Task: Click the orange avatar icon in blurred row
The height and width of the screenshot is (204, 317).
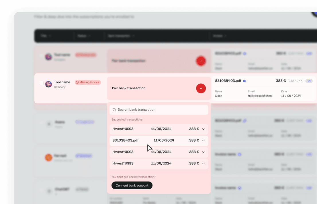Action: pyautogui.click(x=49, y=157)
